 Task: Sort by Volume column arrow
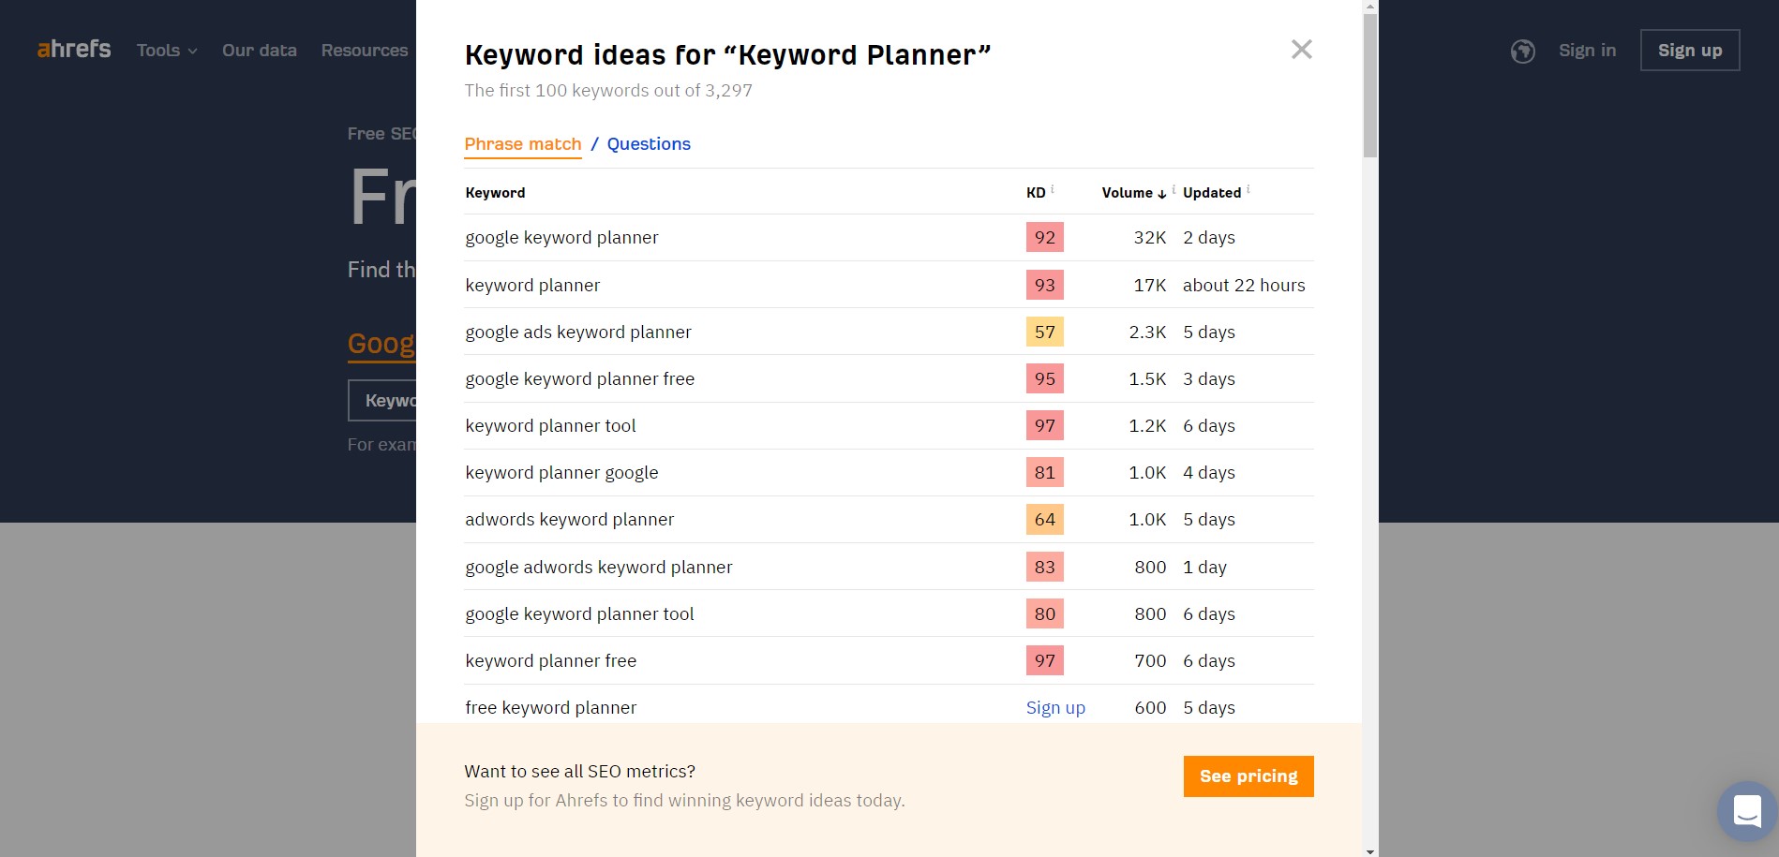1161,194
